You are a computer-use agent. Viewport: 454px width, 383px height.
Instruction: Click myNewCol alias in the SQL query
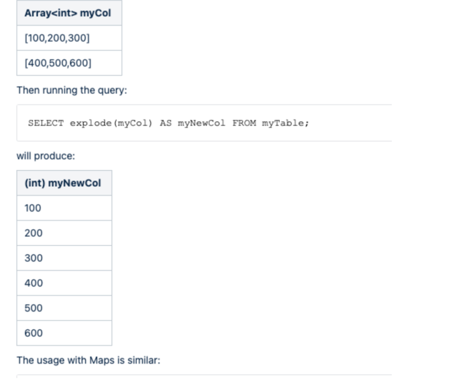tap(202, 123)
